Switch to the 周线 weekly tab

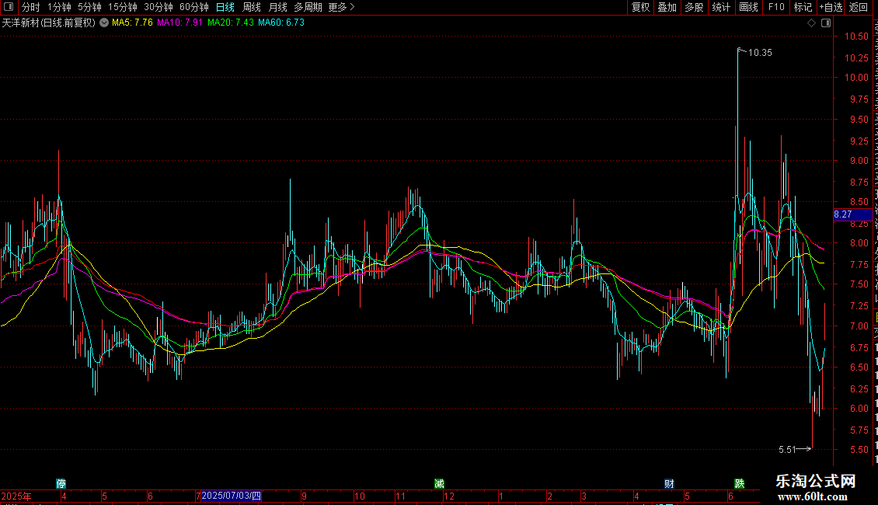click(252, 7)
